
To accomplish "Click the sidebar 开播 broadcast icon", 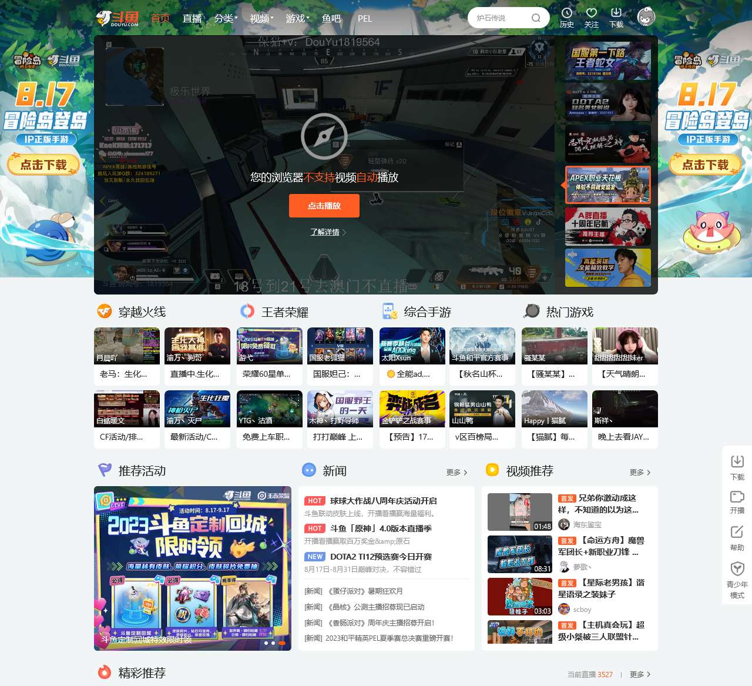I will point(737,497).
